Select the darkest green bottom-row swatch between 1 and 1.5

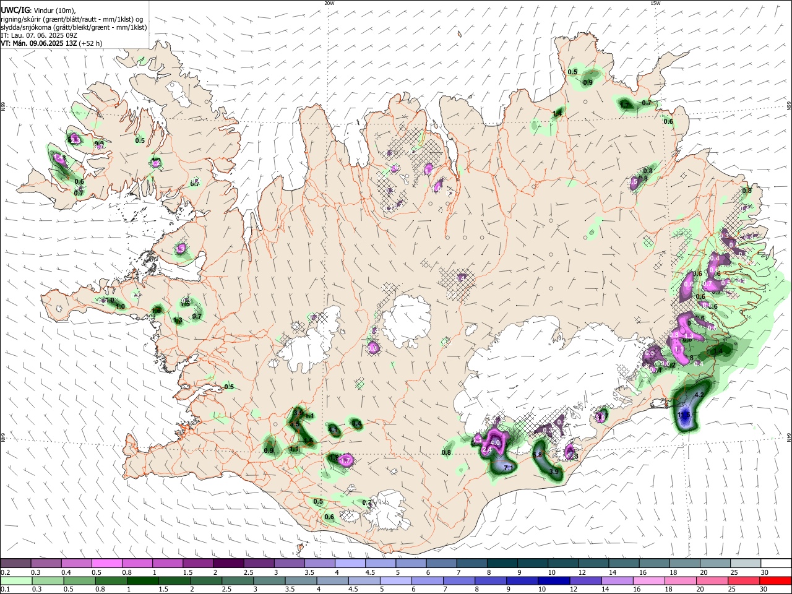pos(142,580)
